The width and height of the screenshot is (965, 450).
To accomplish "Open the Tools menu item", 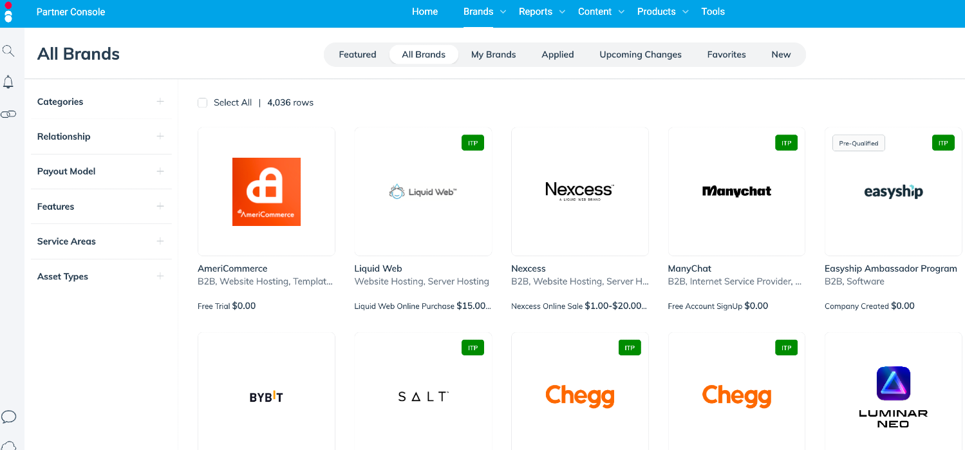I will (713, 12).
